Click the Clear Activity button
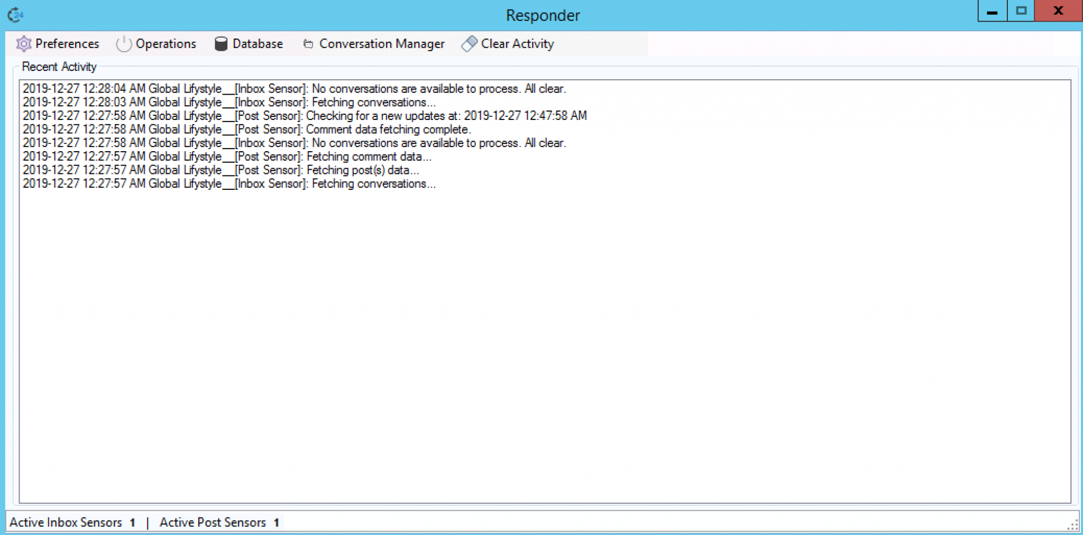 (x=516, y=44)
